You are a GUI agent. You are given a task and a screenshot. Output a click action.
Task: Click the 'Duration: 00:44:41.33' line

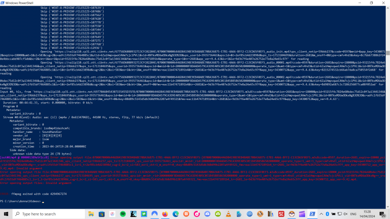tap(48, 103)
